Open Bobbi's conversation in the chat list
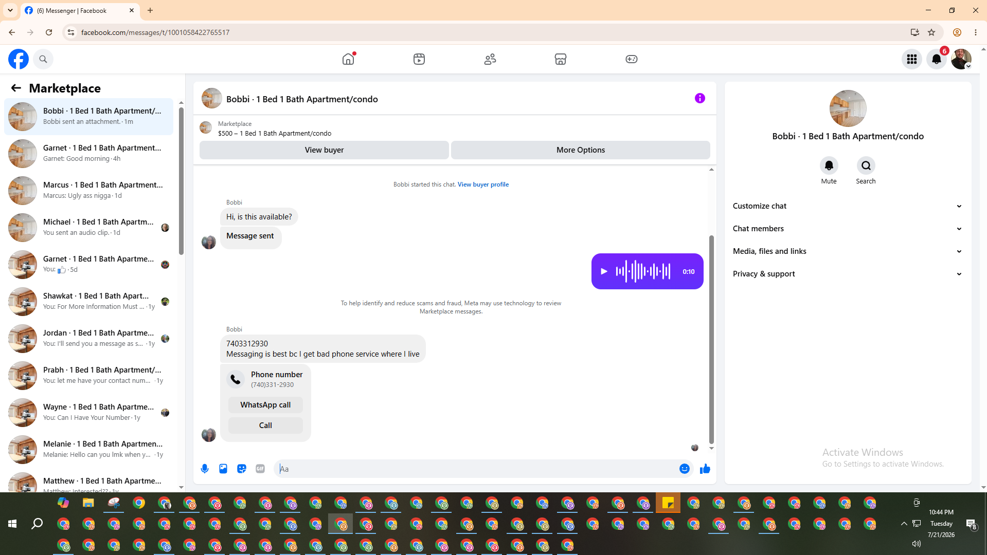 pos(89,117)
